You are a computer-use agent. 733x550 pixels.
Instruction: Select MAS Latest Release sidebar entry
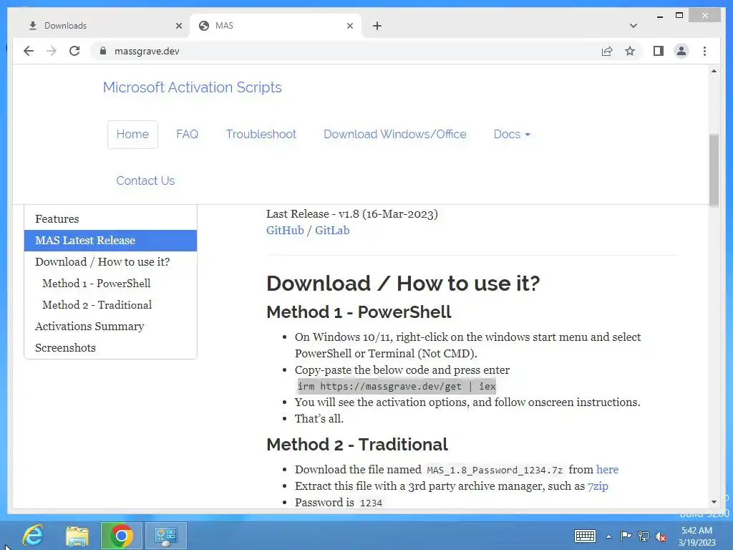110,241
